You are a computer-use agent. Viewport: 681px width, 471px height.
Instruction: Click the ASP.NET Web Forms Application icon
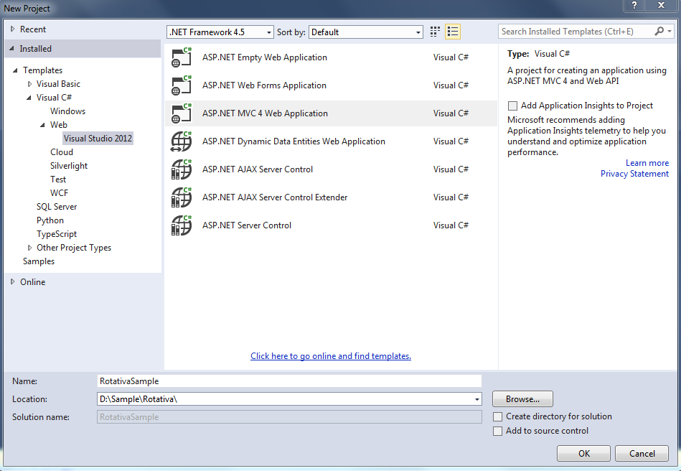pyautogui.click(x=182, y=85)
